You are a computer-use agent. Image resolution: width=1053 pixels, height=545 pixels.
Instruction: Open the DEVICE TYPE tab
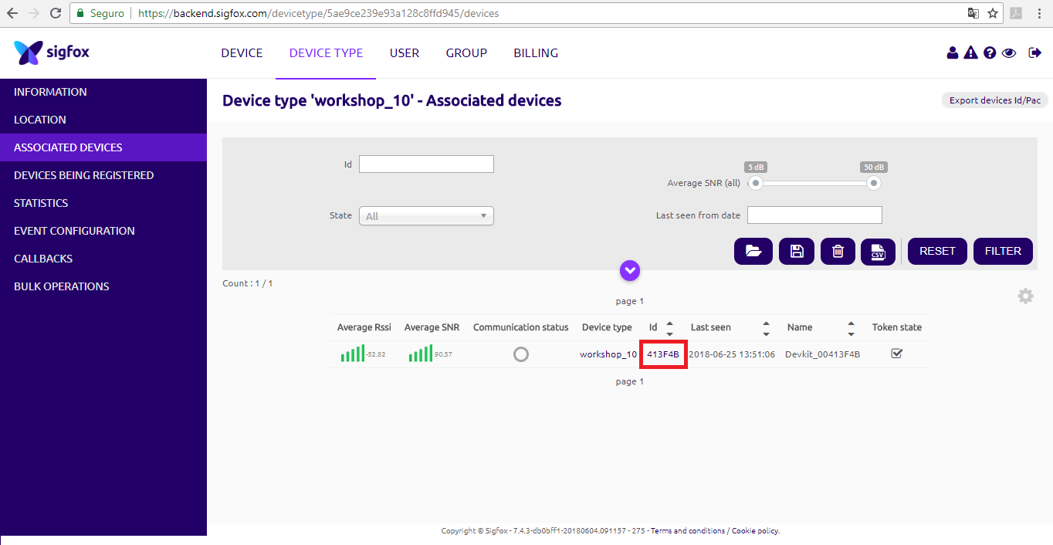[326, 53]
